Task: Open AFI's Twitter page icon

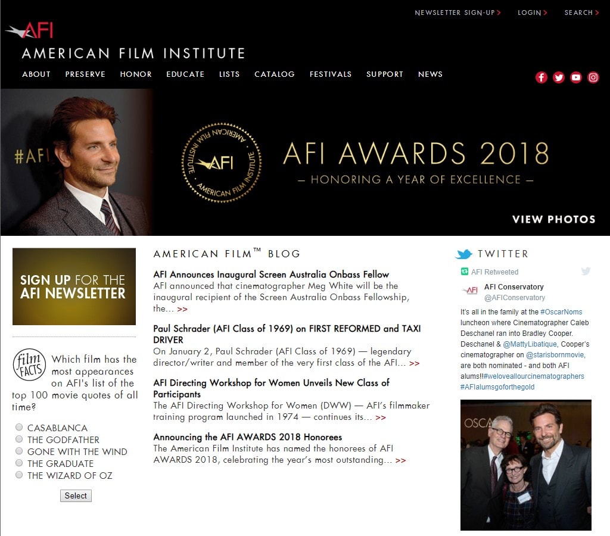Action: pyautogui.click(x=559, y=77)
